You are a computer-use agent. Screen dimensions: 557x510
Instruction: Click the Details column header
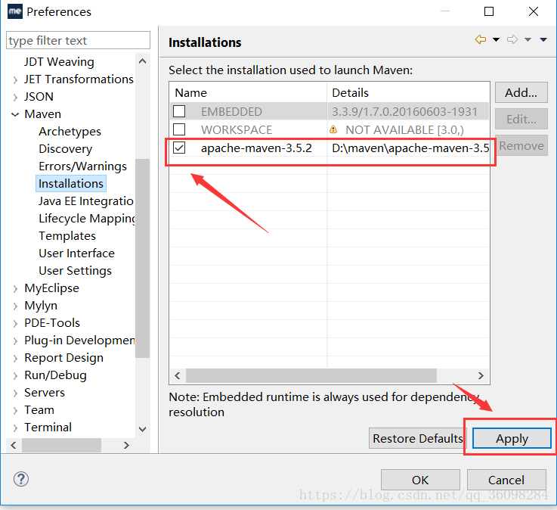pyautogui.click(x=408, y=93)
